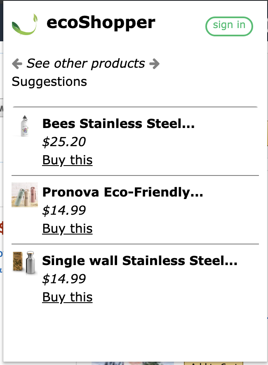Click the $14.99 price of the Pronova product
Screen dimensions: 268x365
pos(64,211)
